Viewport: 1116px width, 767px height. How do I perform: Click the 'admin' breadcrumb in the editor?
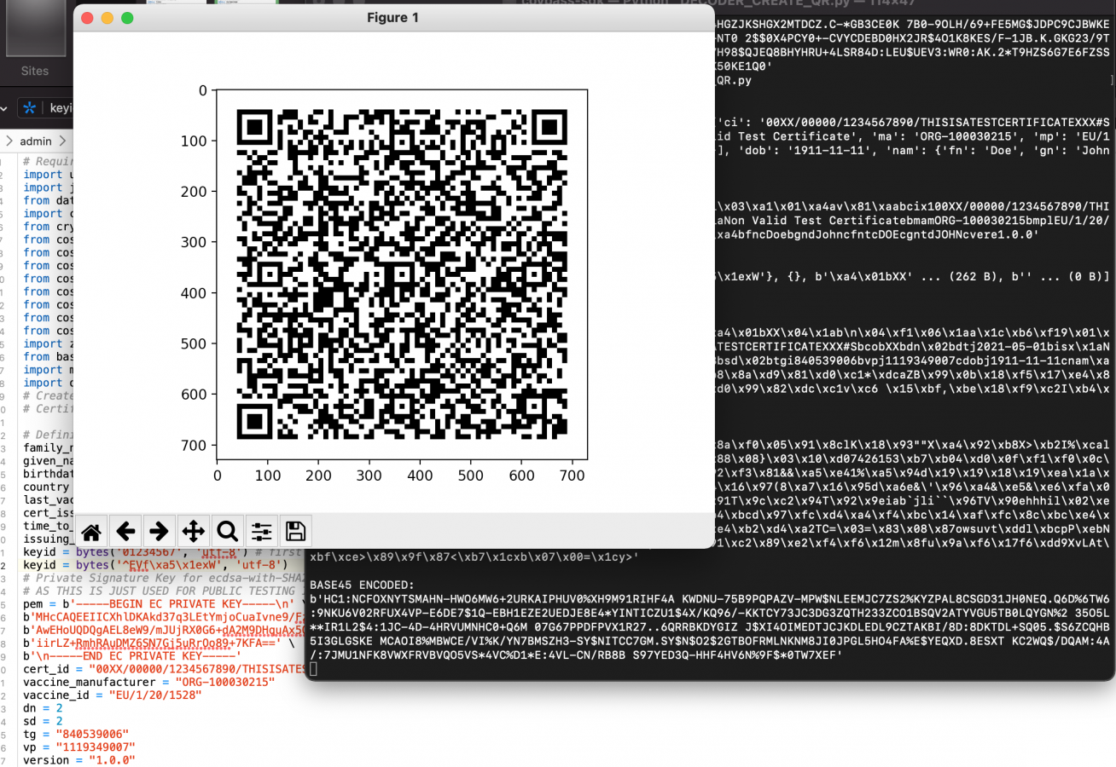point(36,141)
